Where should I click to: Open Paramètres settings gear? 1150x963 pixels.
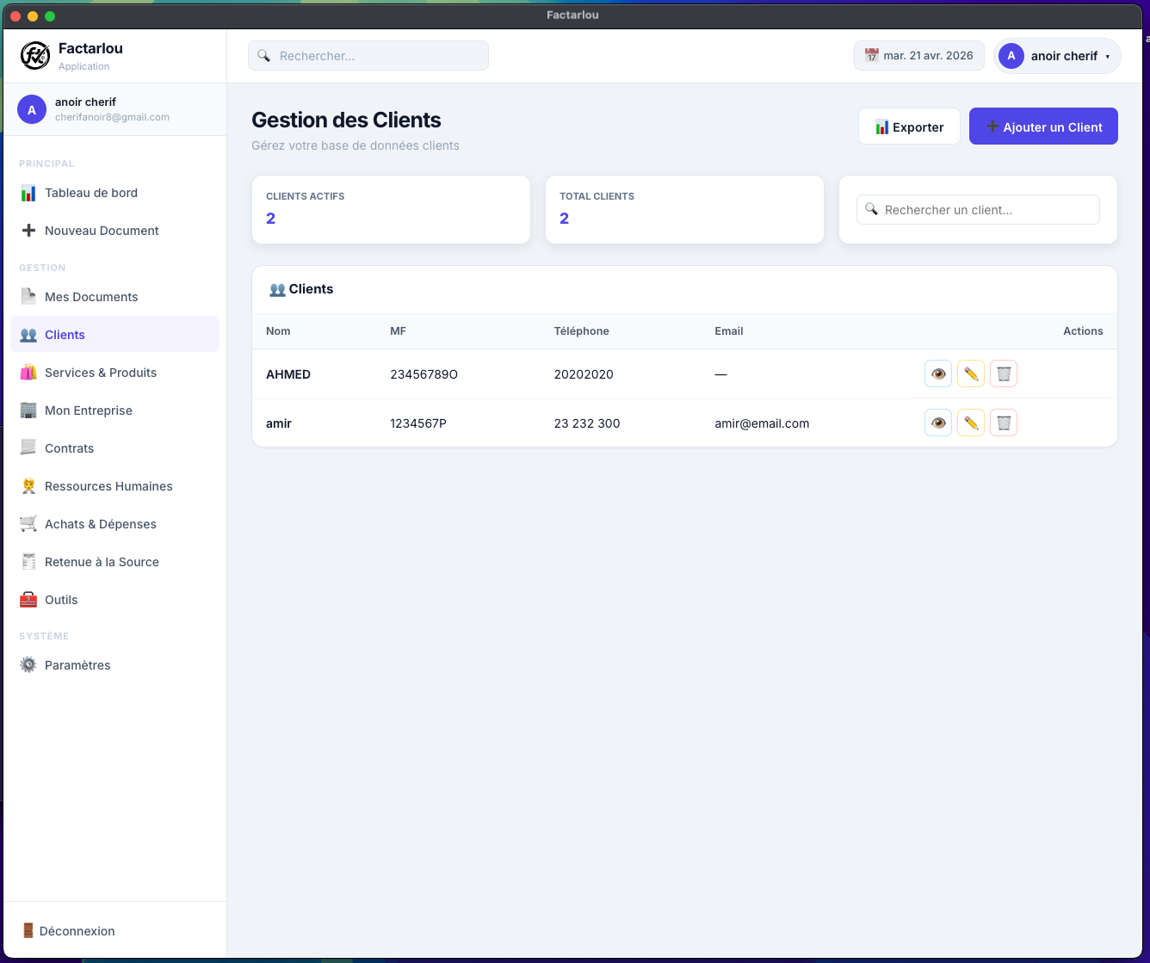tap(28, 665)
